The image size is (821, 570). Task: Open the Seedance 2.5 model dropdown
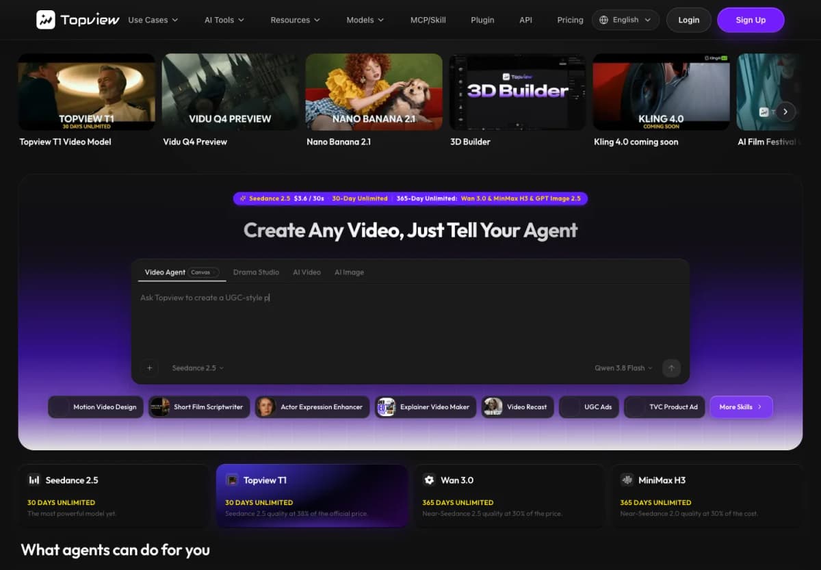pyautogui.click(x=198, y=368)
